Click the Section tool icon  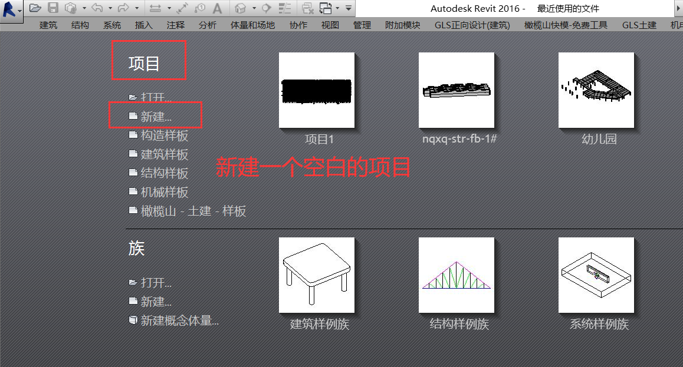click(266, 8)
